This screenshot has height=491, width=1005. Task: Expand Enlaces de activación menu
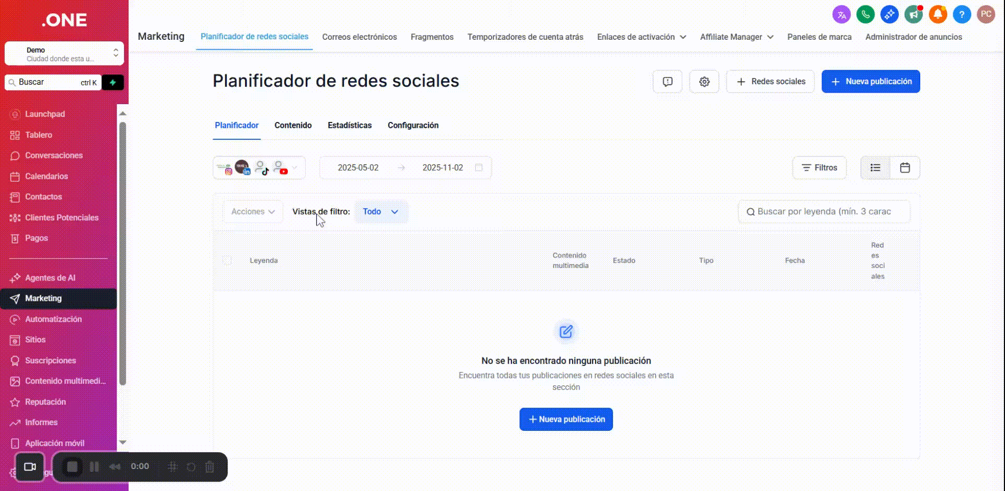(642, 37)
